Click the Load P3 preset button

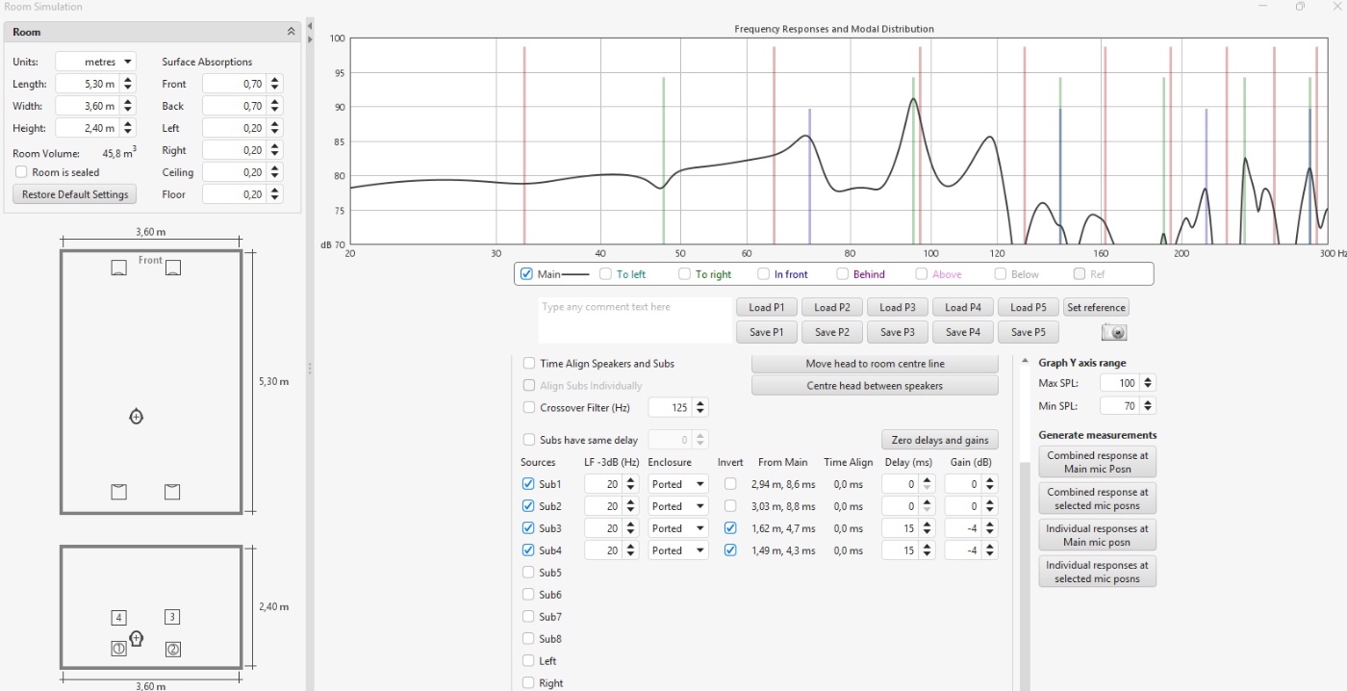pyautogui.click(x=897, y=308)
